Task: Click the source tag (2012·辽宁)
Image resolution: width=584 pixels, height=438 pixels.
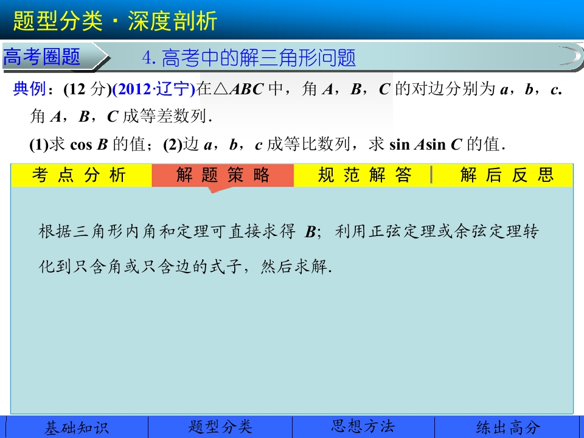Action: tap(153, 89)
